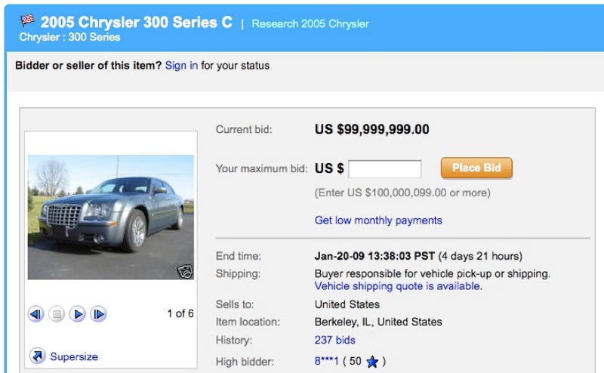Image resolution: width=604 pixels, height=373 pixels.
Task: Open Research 2005 Chrysler link
Action: pyautogui.click(x=310, y=24)
